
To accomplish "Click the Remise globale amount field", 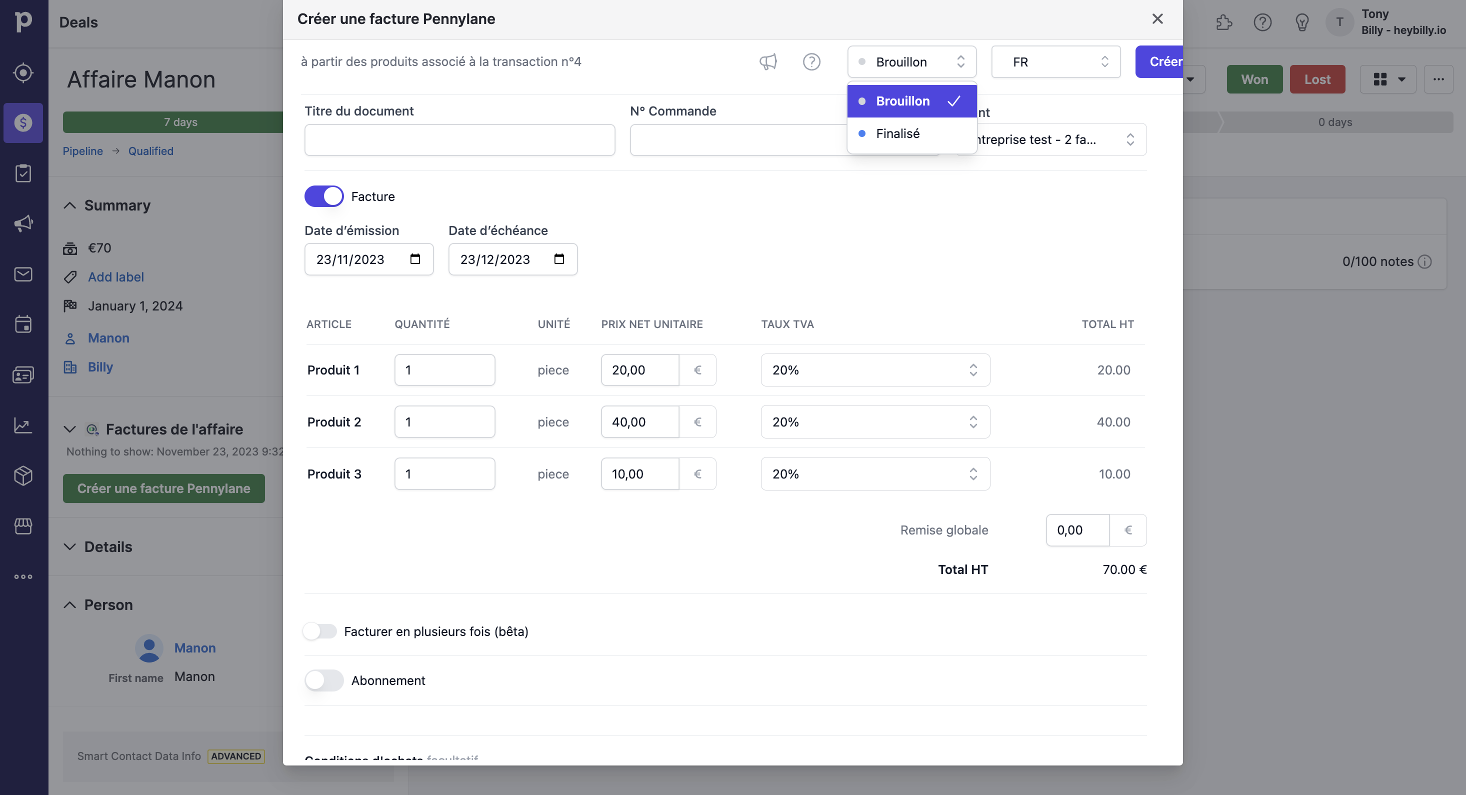I will (1077, 530).
